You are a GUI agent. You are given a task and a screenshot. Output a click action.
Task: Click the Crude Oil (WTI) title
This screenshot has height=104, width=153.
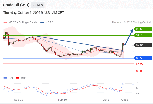(x=16, y=5)
